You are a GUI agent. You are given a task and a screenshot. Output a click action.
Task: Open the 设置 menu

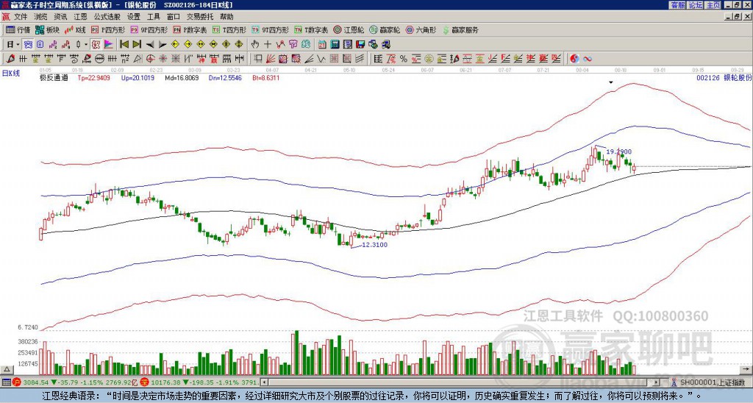[x=134, y=17]
